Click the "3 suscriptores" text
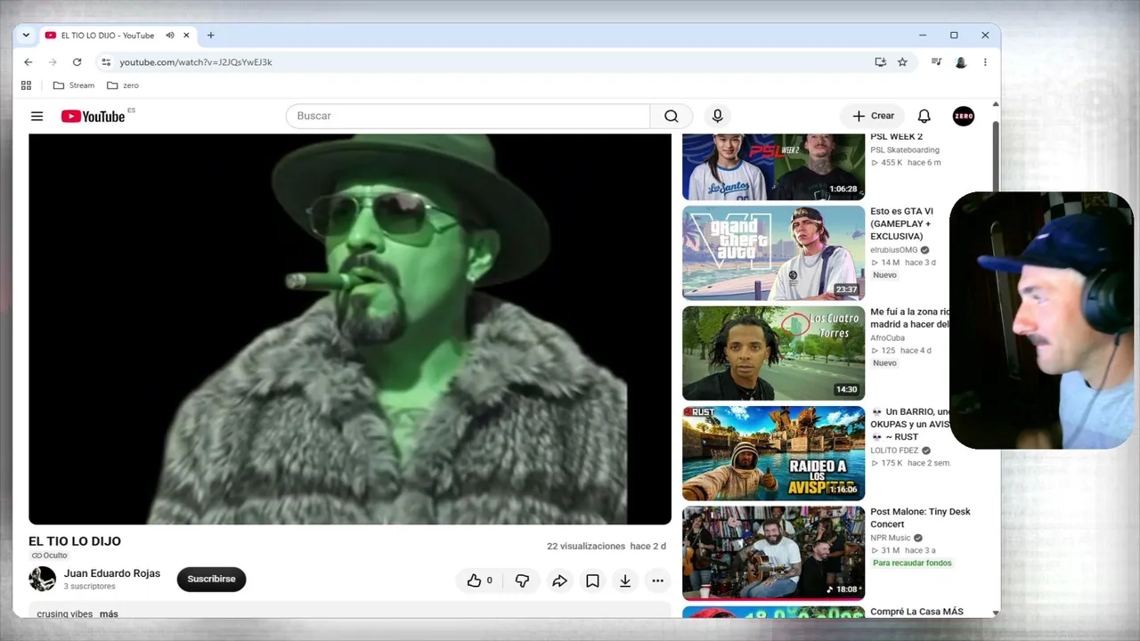1140x641 pixels. 90,587
